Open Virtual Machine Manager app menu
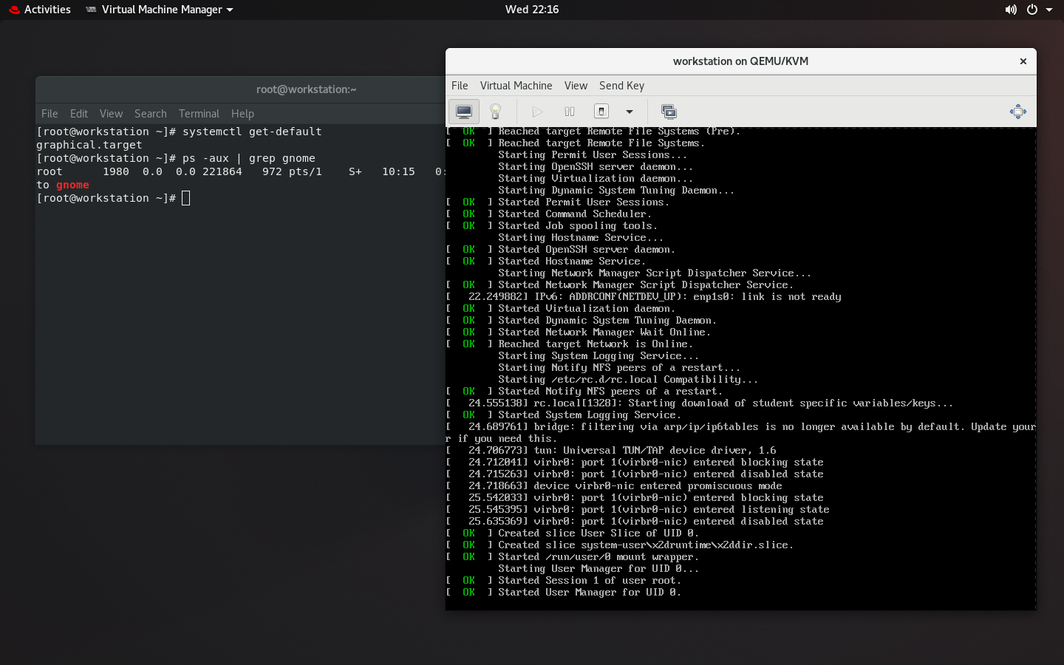The width and height of the screenshot is (1064, 665). tap(160, 10)
